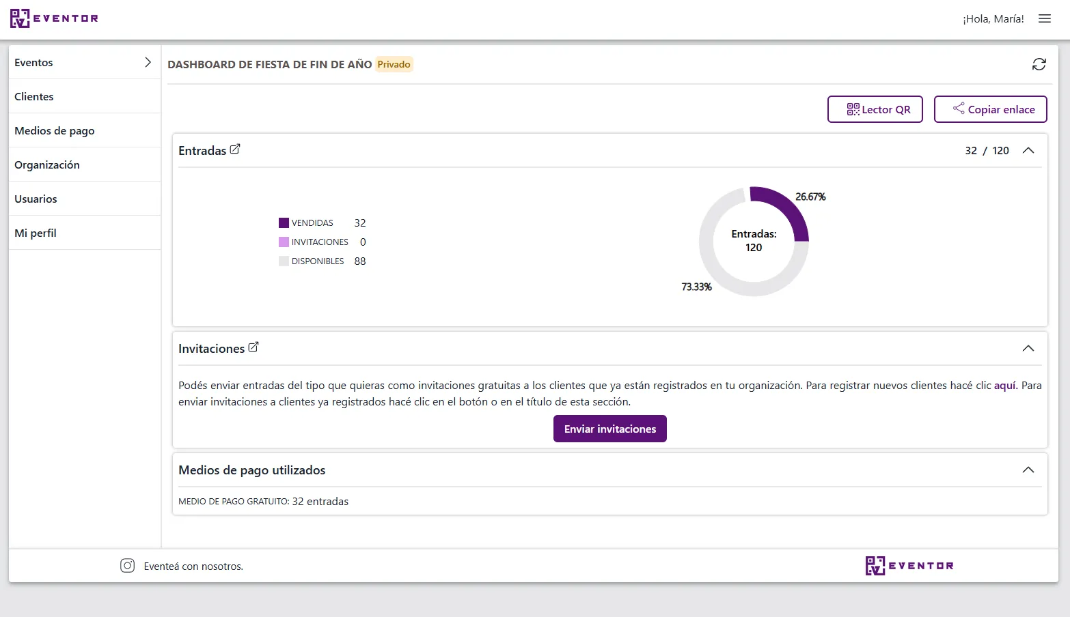The width and height of the screenshot is (1070, 617).
Task: Open Invitaciones external link icon
Action: tap(253, 347)
